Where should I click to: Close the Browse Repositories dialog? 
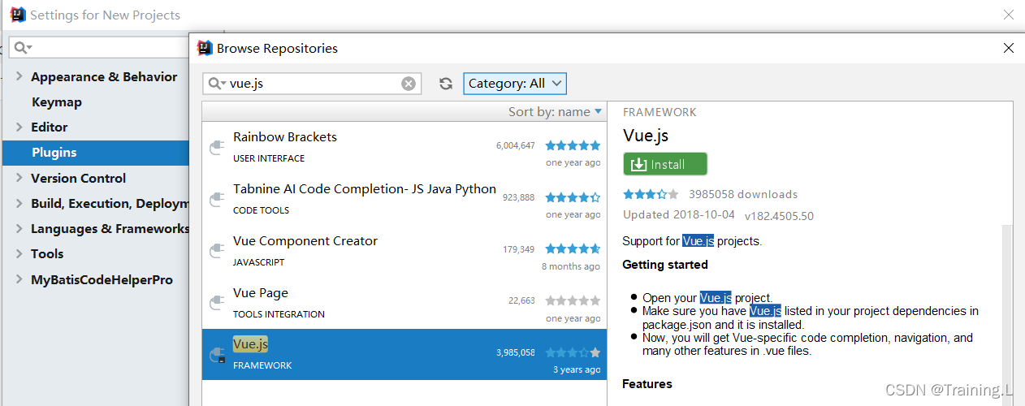pyautogui.click(x=1008, y=48)
